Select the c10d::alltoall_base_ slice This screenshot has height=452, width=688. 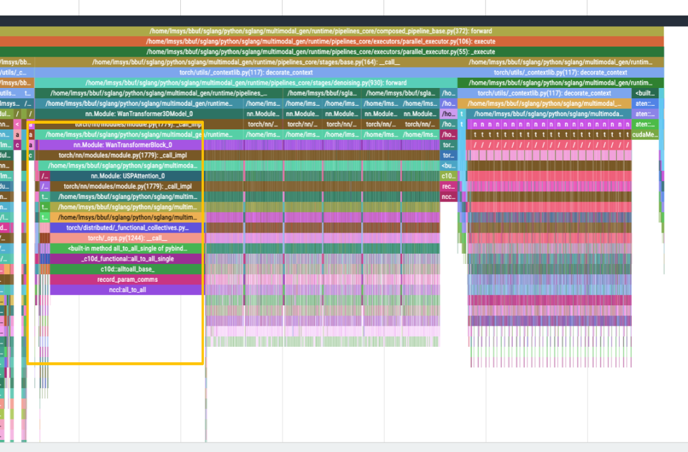[x=127, y=269]
